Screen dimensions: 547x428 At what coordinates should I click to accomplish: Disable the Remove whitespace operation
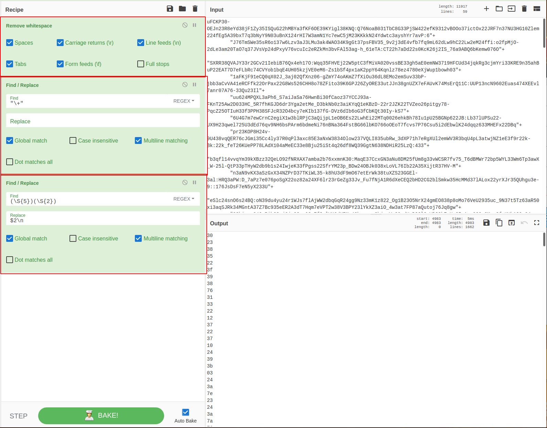[x=185, y=25]
